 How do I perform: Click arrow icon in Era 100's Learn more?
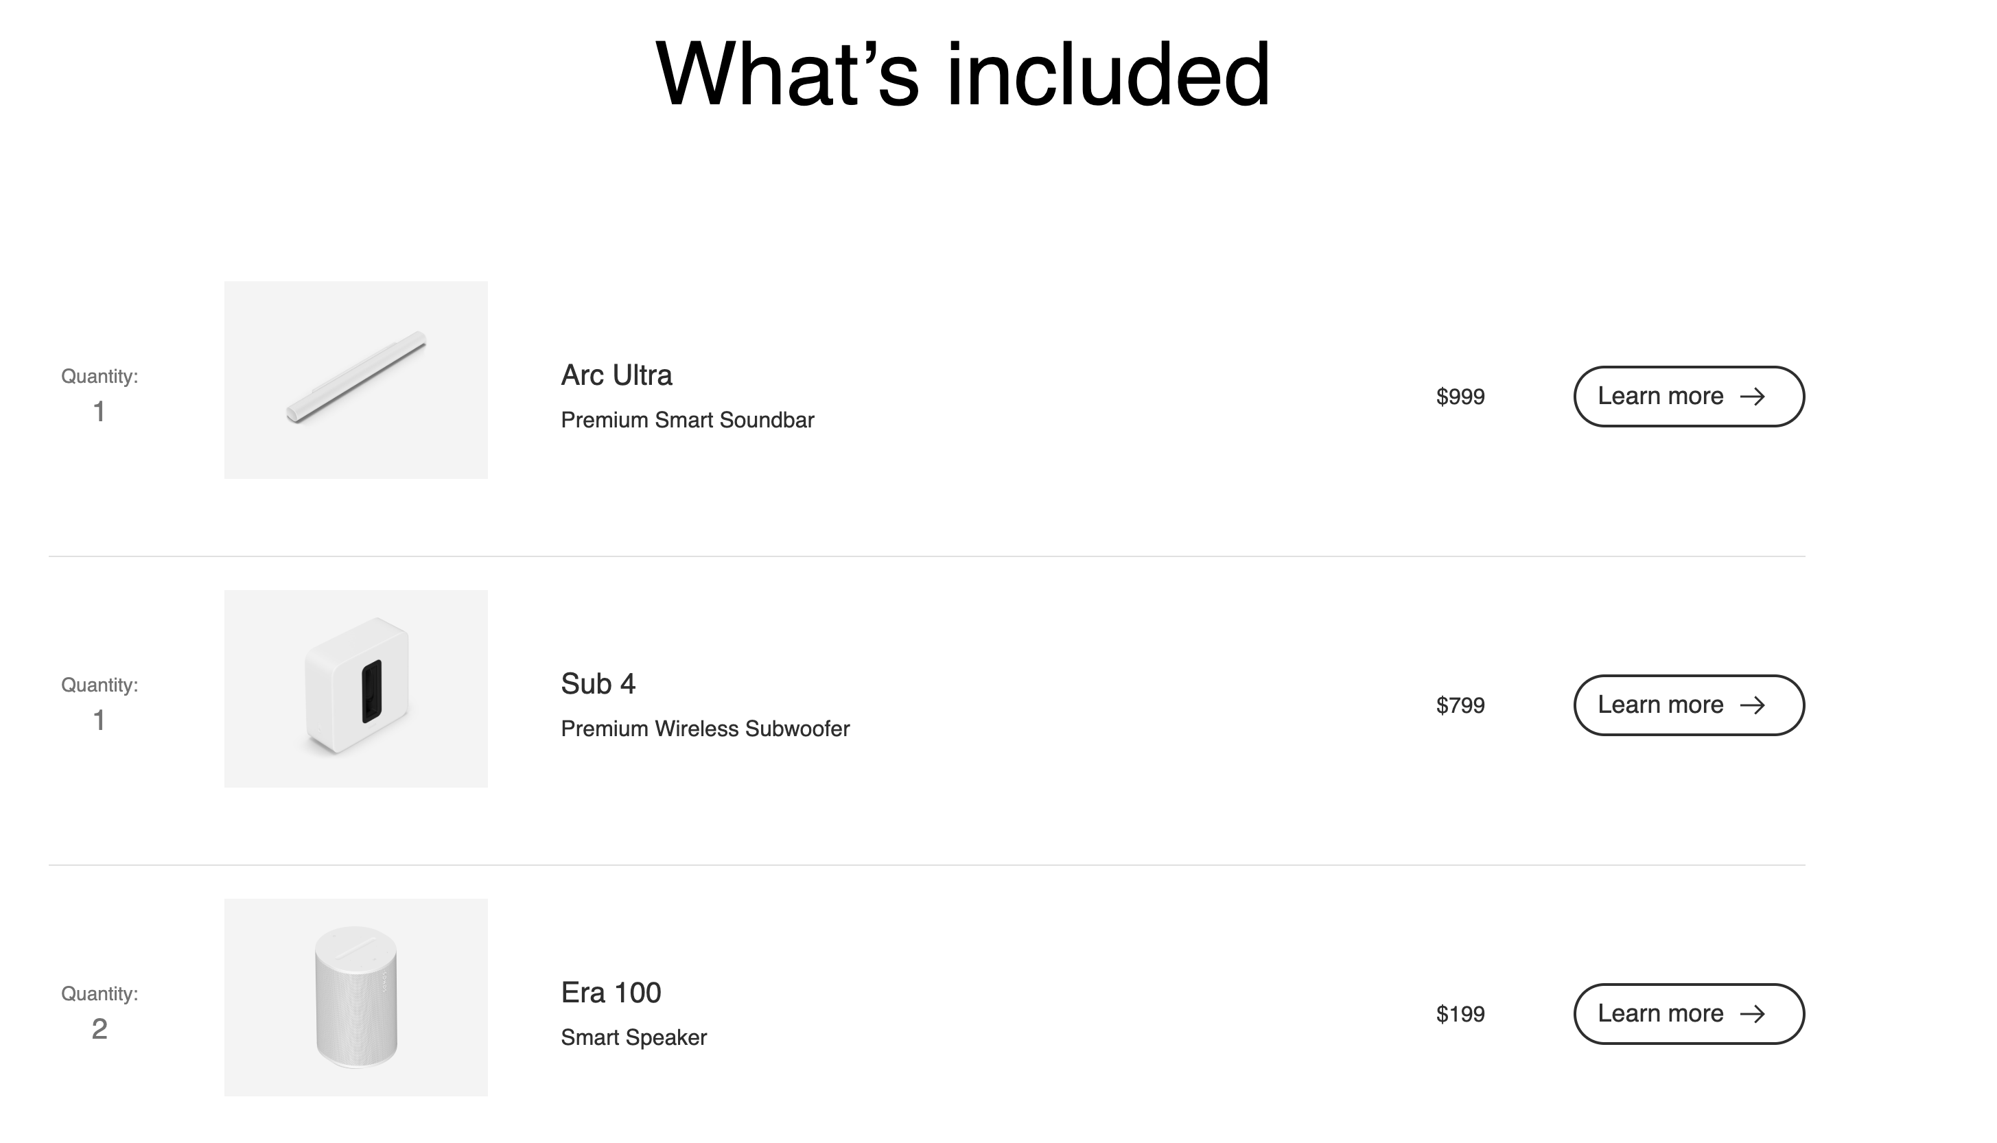click(1753, 1013)
